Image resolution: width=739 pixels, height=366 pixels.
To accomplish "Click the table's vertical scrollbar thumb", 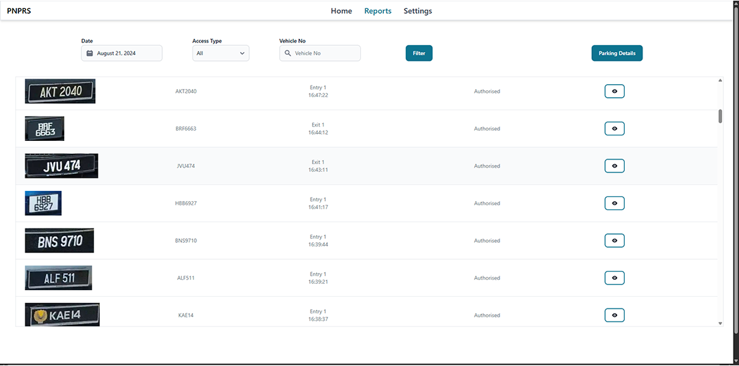I will pos(720,116).
